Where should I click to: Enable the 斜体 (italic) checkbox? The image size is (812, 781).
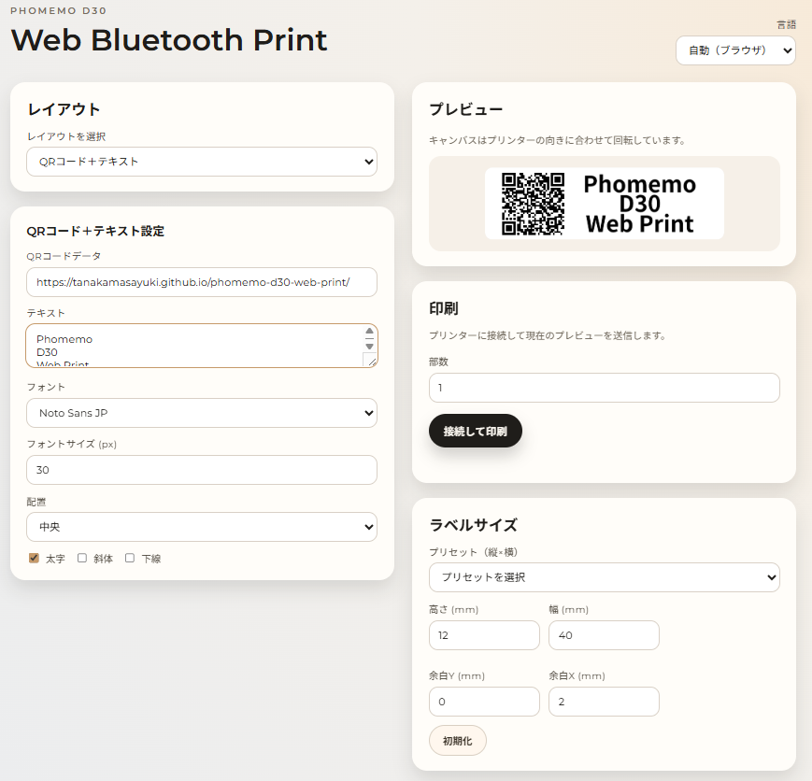[82, 558]
